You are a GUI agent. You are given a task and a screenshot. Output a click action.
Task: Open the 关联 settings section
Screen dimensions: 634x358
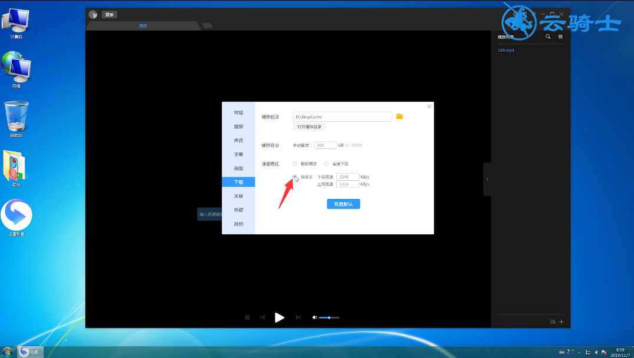[x=238, y=196]
